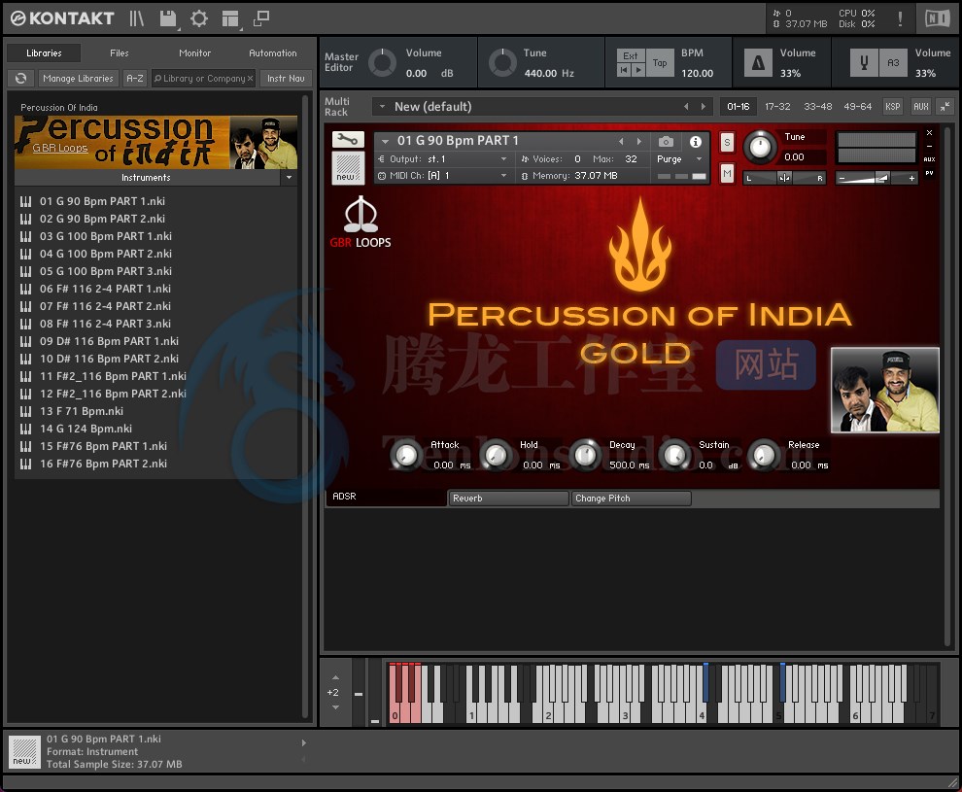The width and height of the screenshot is (962, 792).
Task: Click the keyboard octave up arrow
Action: 335,678
